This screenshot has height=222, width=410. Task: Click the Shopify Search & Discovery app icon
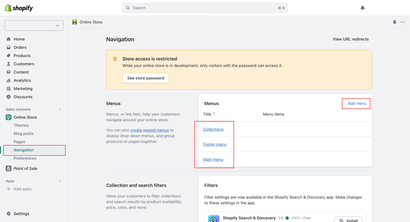[213, 219]
